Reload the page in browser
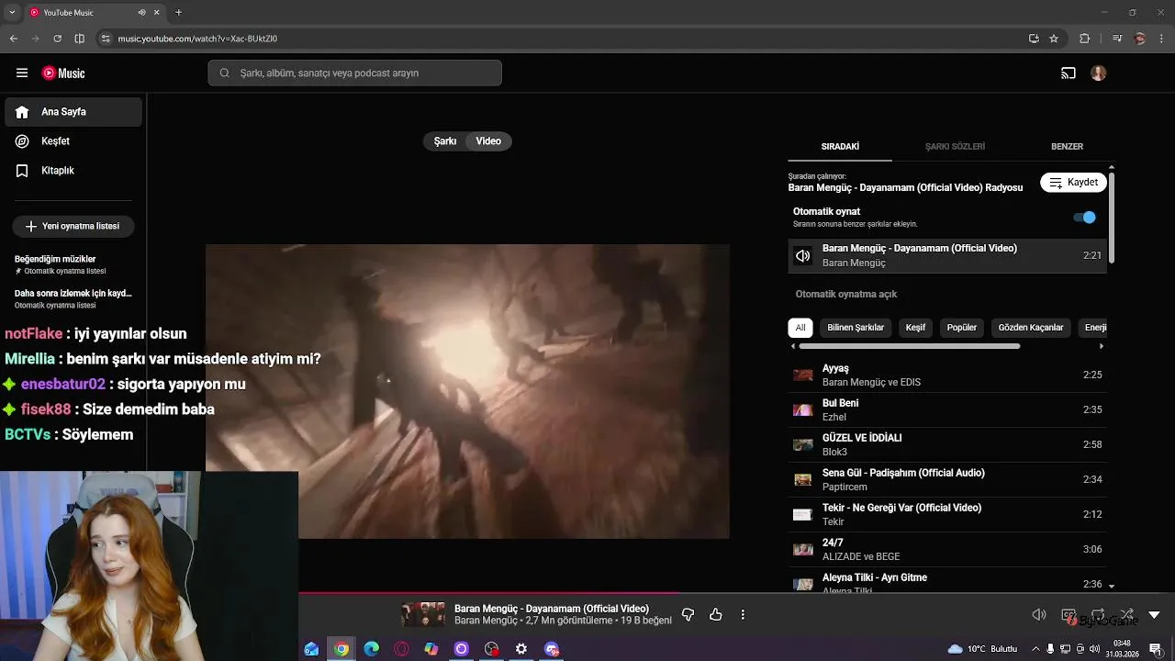 pos(57,39)
